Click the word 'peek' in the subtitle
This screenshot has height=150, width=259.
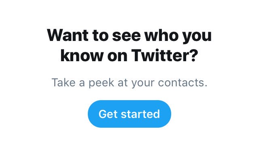[x=102, y=83]
